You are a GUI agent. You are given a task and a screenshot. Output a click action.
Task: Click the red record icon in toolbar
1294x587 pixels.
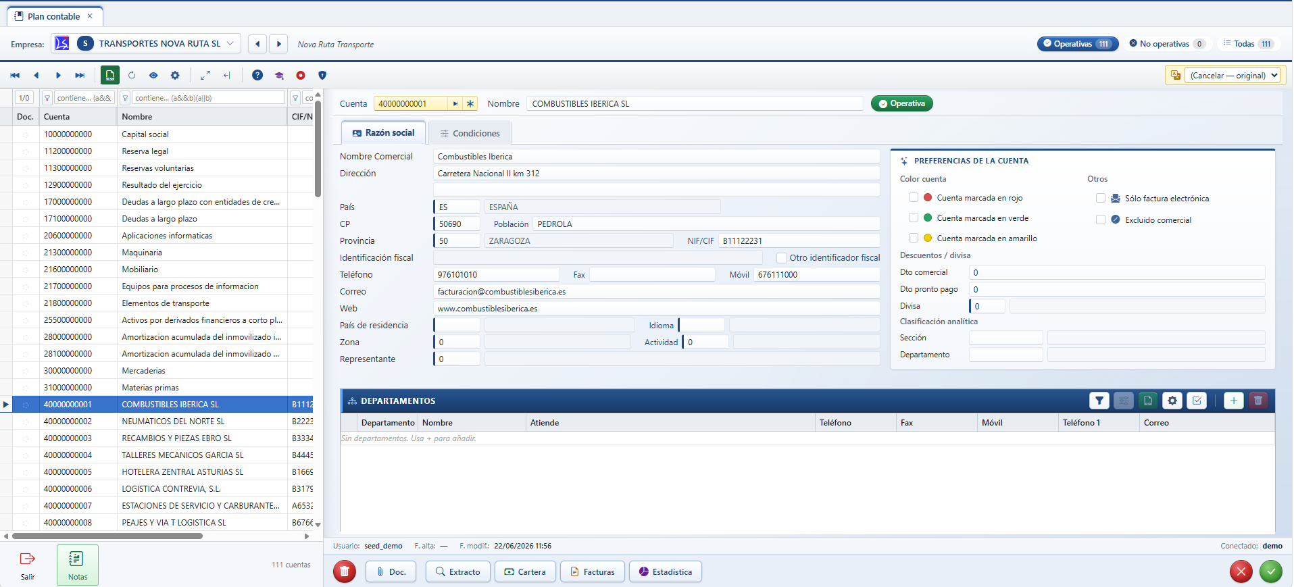point(301,76)
